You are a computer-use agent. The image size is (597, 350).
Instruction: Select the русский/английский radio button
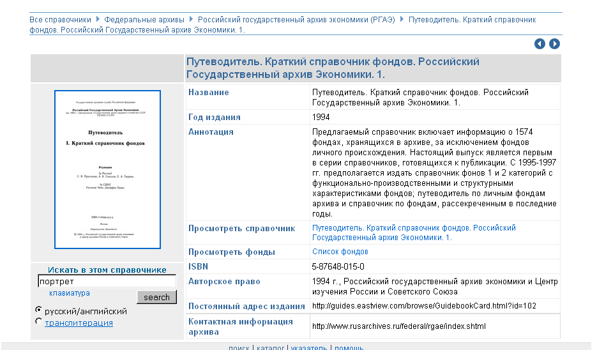(x=39, y=310)
